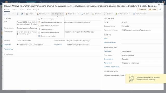Screen dimensions: 166x93
Task: Open the Подписание dropdown
Action: [72, 14]
